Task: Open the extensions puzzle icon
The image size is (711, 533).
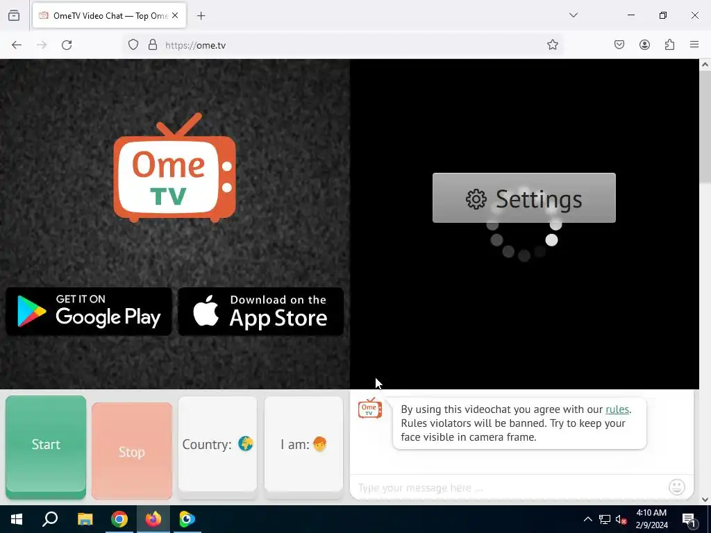Action: click(669, 45)
